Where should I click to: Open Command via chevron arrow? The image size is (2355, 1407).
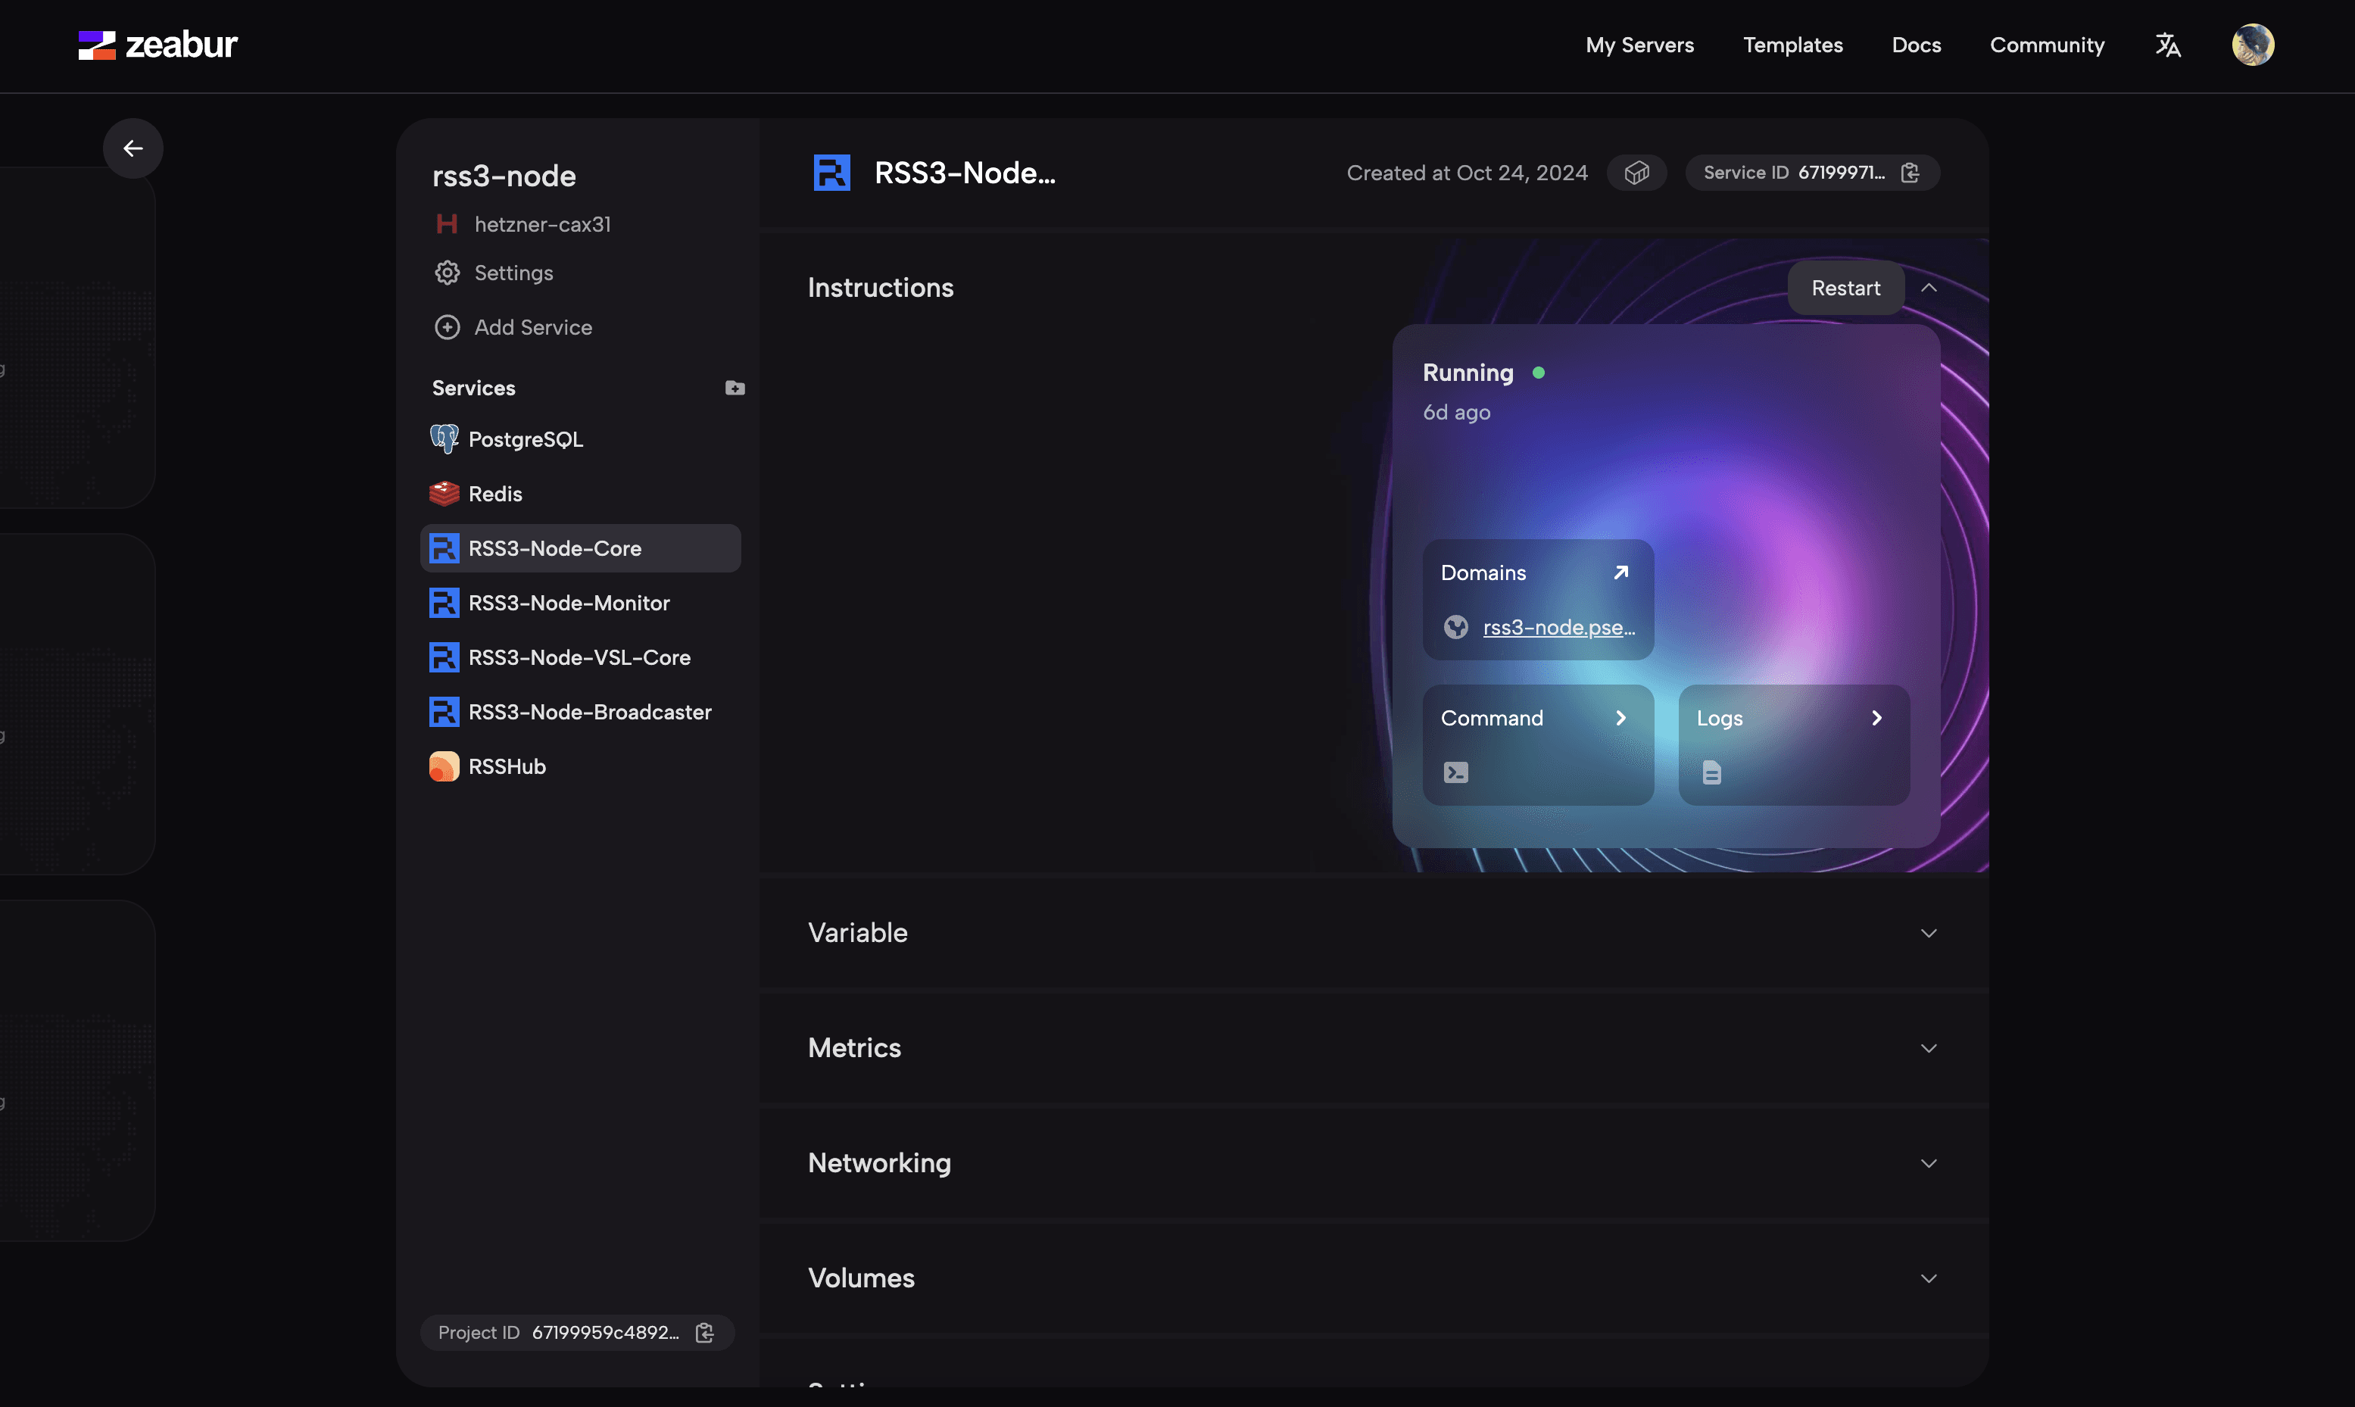coord(1620,718)
